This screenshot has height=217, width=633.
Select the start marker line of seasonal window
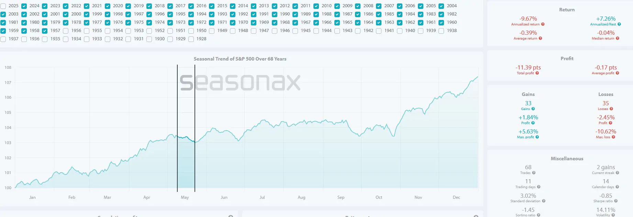[177, 128]
